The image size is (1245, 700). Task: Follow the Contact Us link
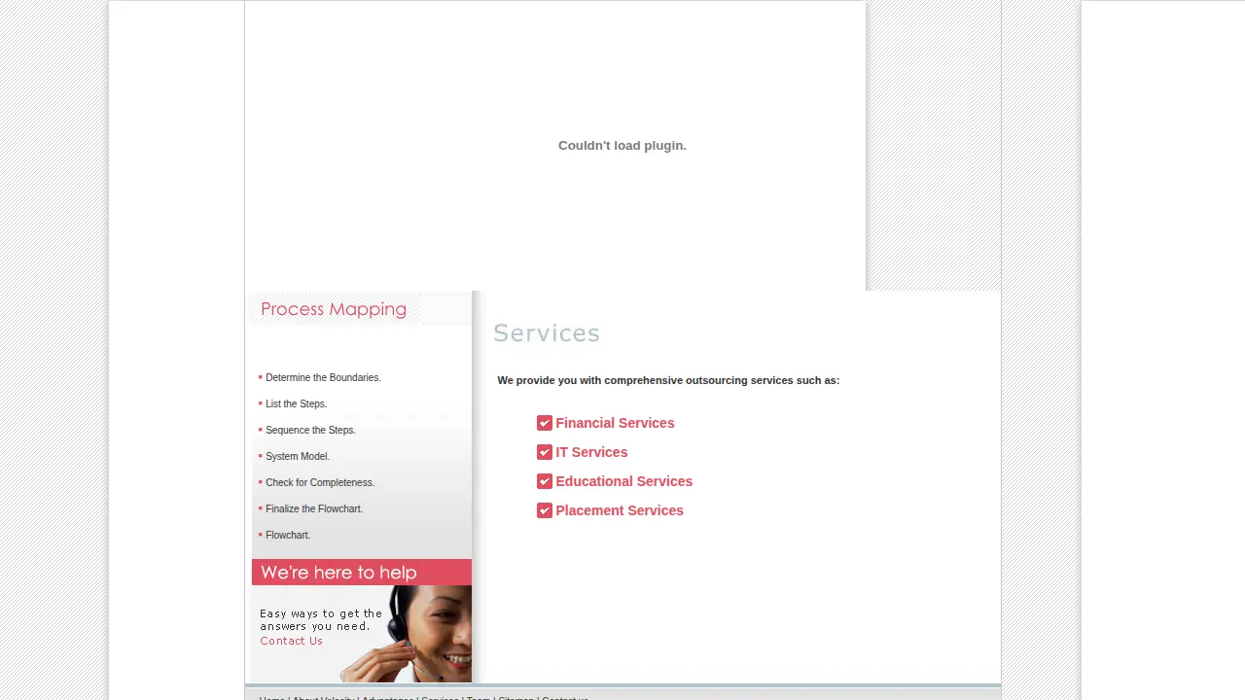[291, 641]
